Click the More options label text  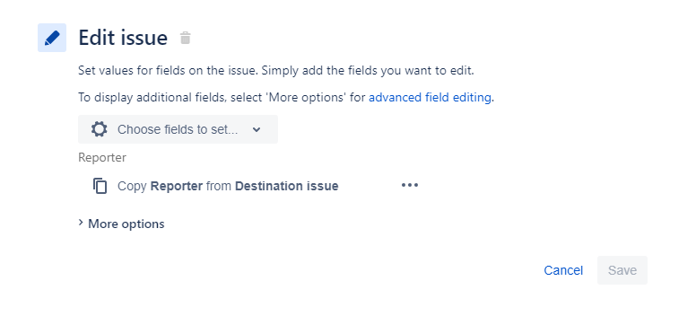(x=126, y=224)
